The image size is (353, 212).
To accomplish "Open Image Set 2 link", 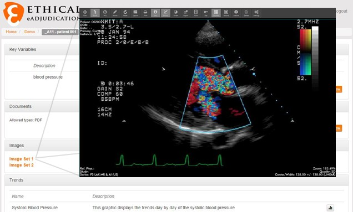I will [22, 165].
